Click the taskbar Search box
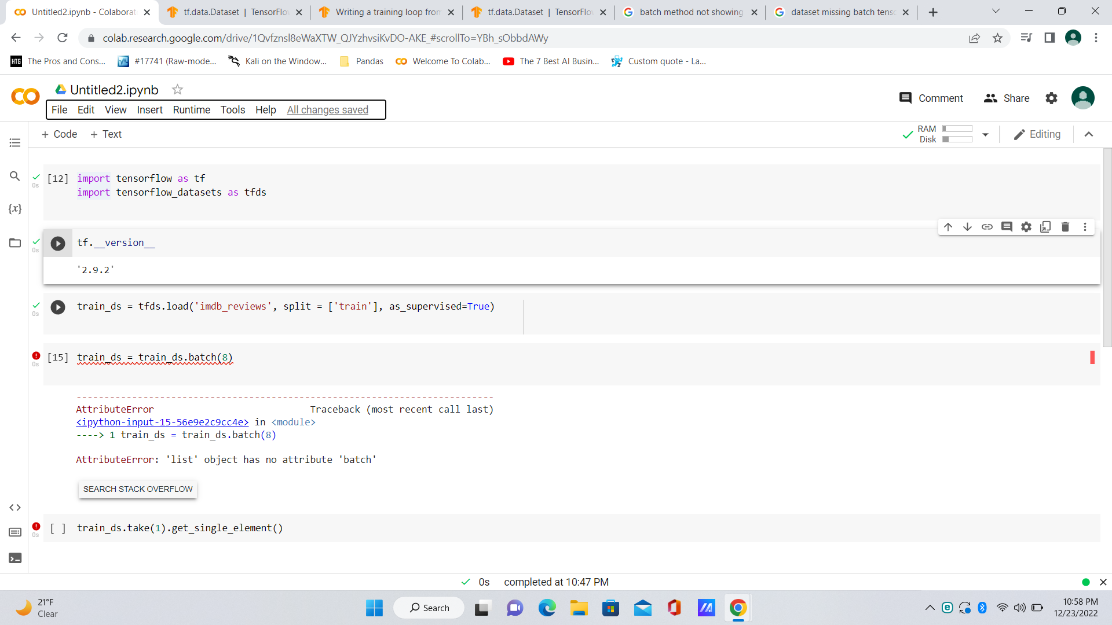The width and height of the screenshot is (1112, 625). pyautogui.click(x=429, y=608)
